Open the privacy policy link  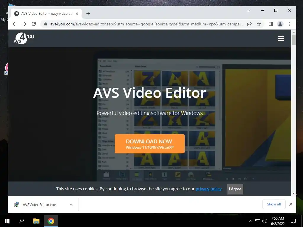click(209, 189)
